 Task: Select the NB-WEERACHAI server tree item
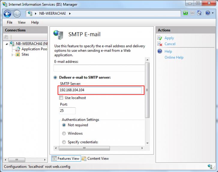coord(32,44)
